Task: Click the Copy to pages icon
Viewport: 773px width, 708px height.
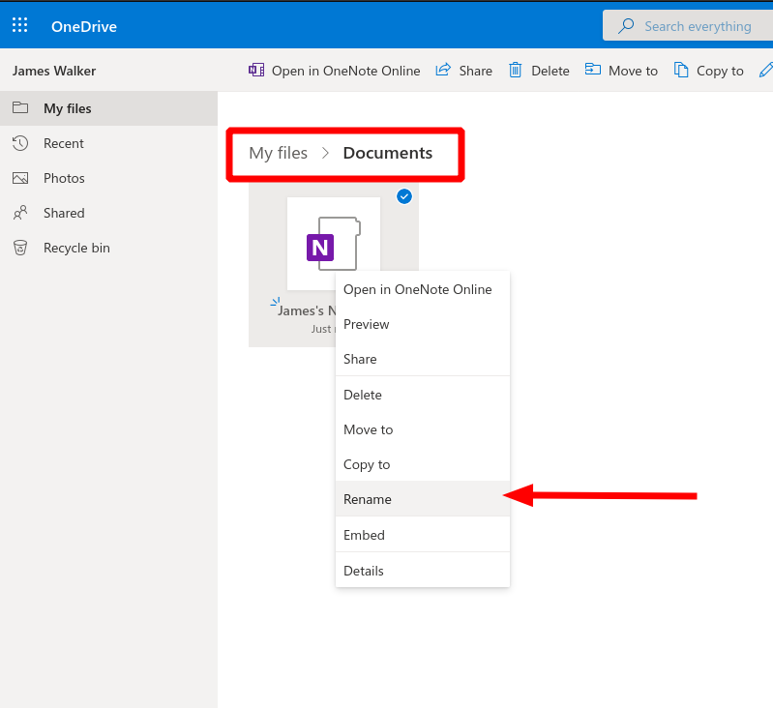Action: 681,70
